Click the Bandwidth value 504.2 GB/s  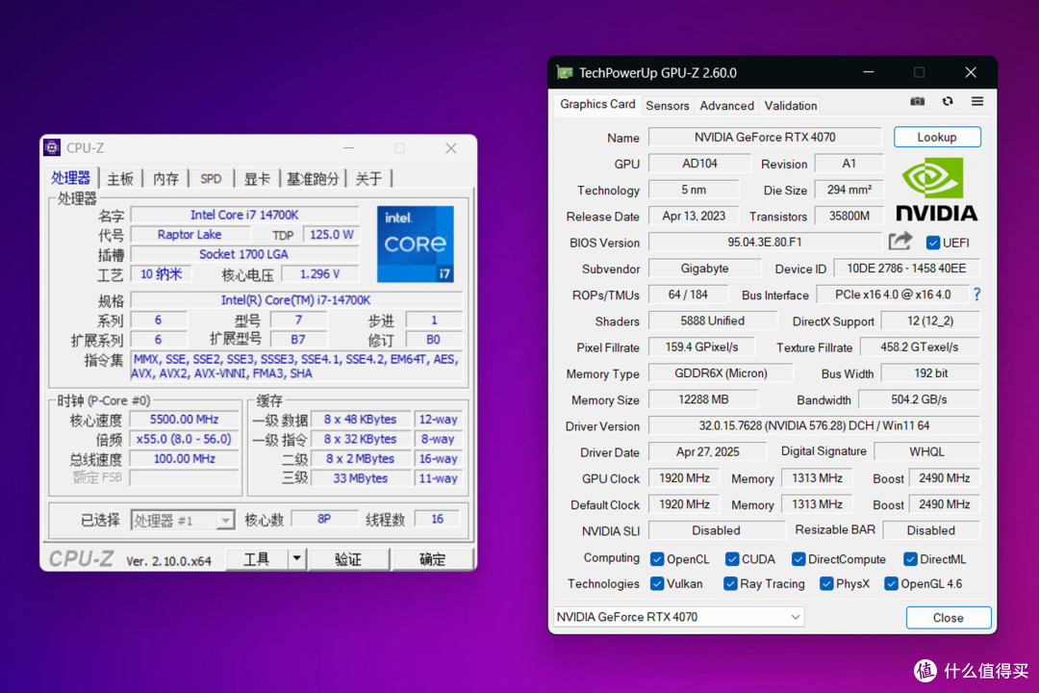point(919,399)
